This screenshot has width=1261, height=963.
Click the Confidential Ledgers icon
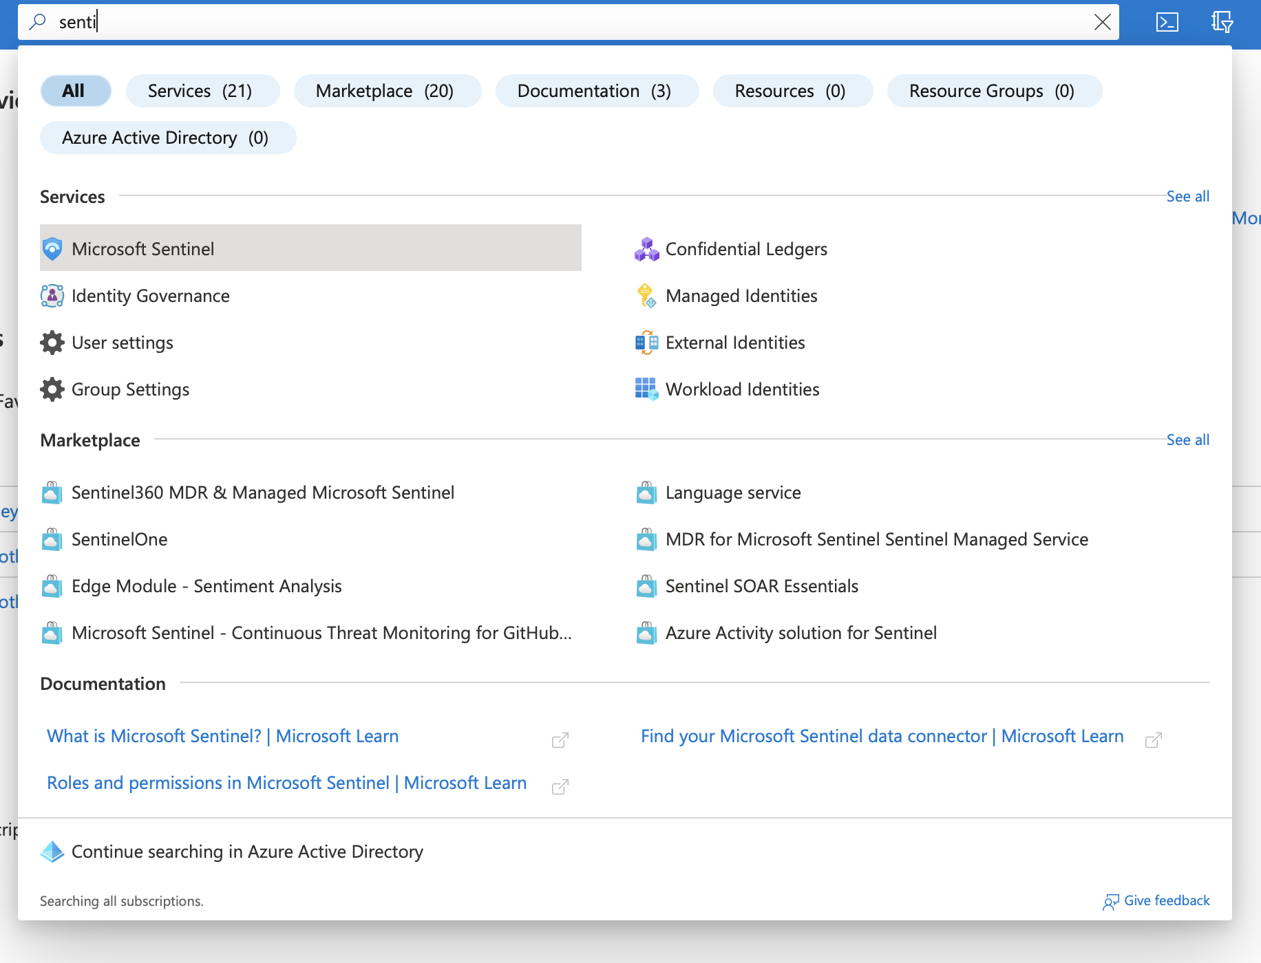click(646, 249)
